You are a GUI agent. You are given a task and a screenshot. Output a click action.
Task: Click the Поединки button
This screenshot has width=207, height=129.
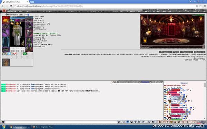click(165, 52)
